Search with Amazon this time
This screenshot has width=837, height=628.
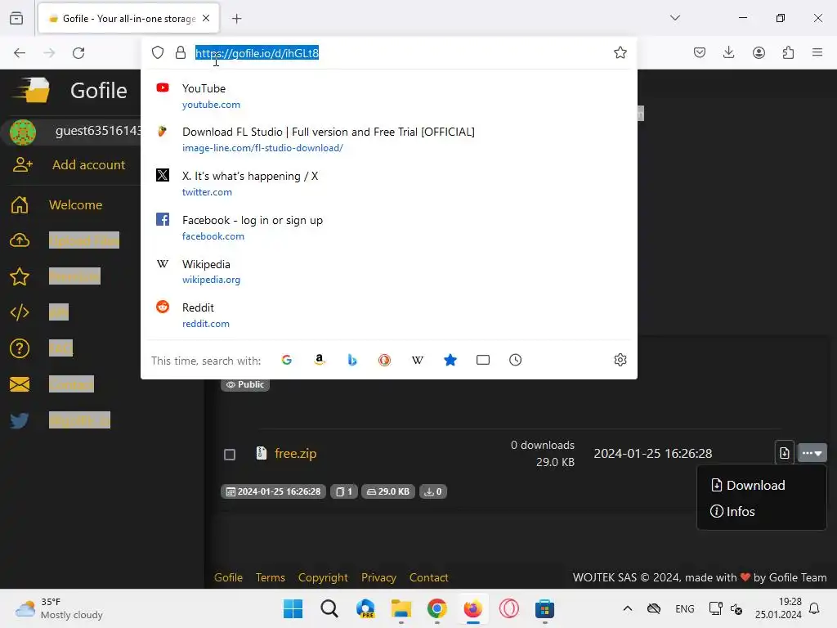click(320, 360)
